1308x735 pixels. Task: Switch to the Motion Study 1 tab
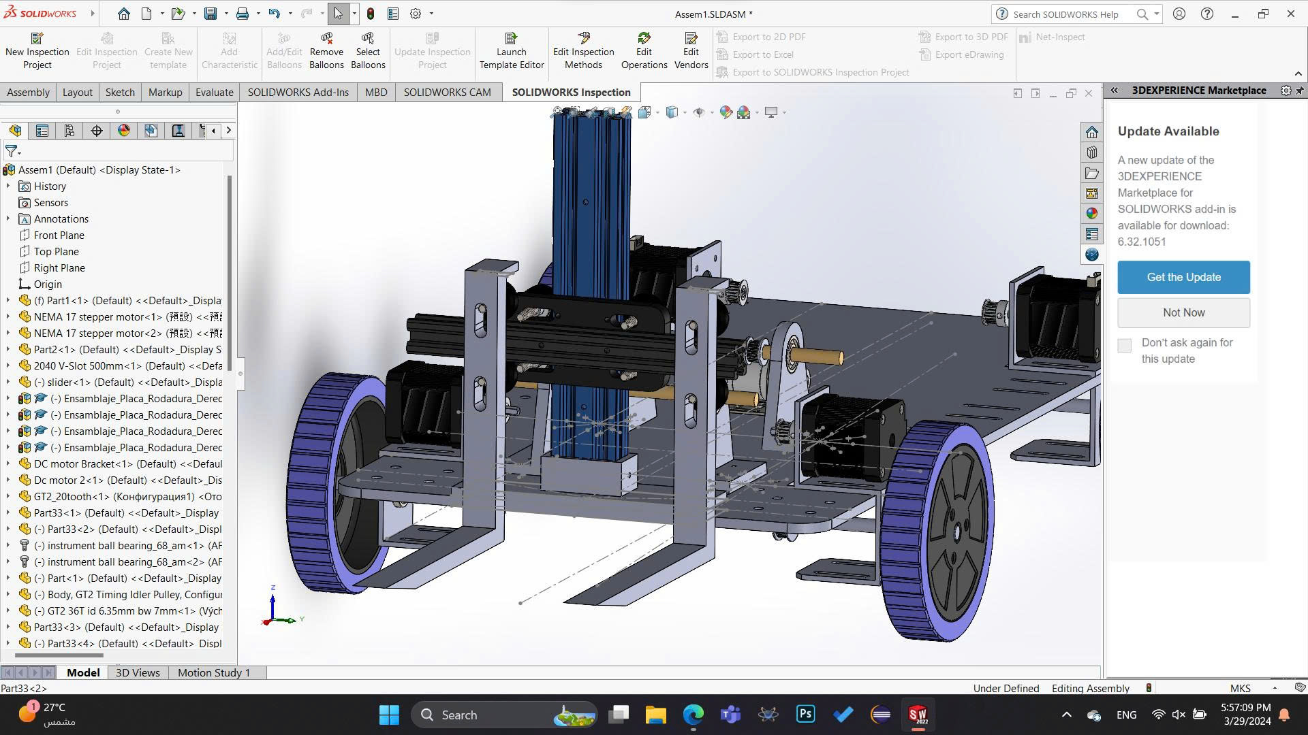coord(215,672)
